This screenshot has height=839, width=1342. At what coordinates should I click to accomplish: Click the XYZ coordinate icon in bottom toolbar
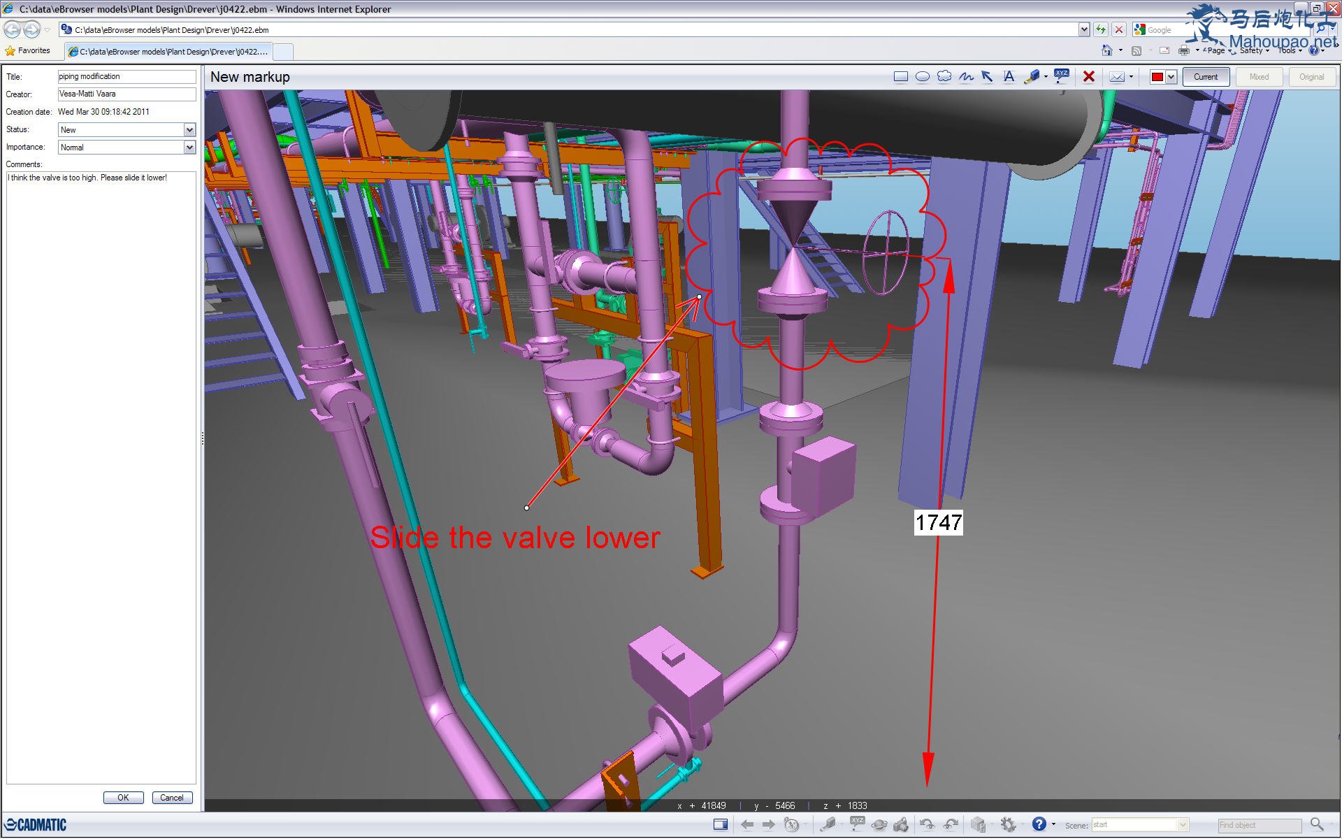tap(858, 824)
